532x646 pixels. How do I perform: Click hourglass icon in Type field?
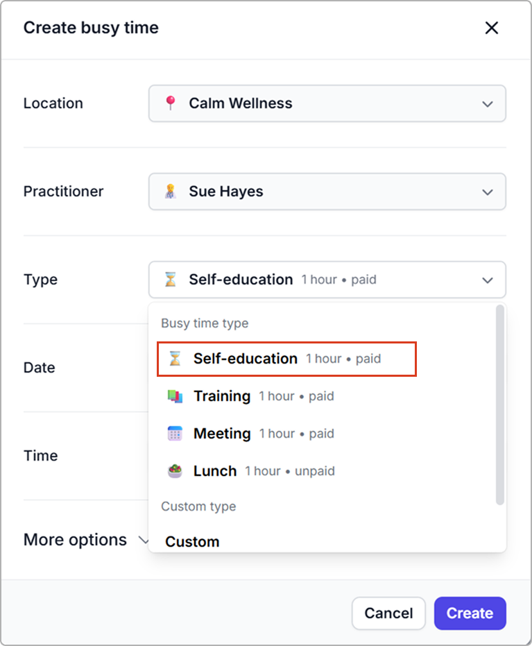170,280
